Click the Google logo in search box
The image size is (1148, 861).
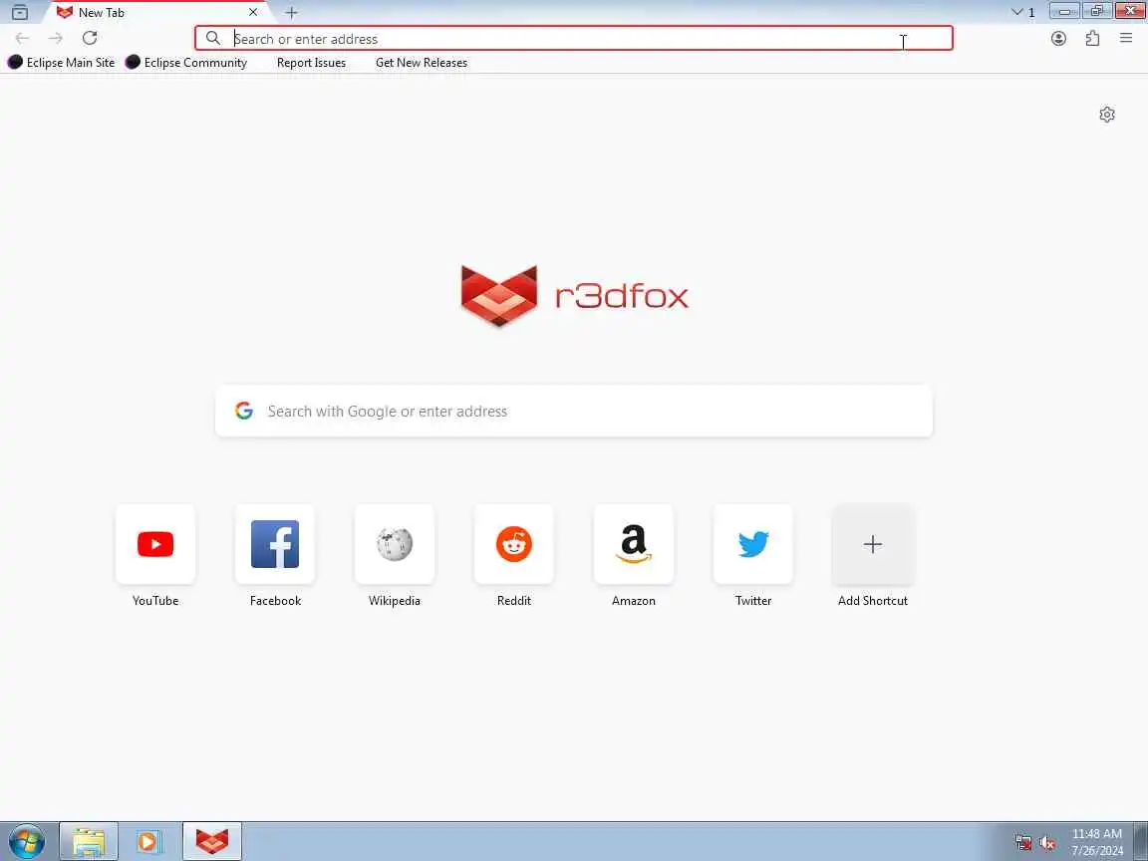coord(244,411)
